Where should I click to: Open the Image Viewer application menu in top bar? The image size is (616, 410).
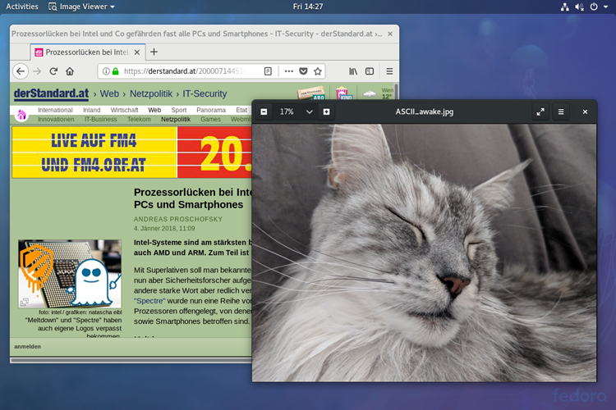point(81,7)
